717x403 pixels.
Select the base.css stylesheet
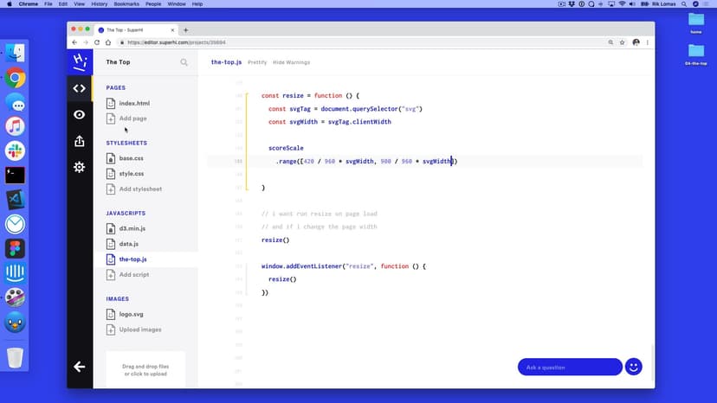[131, 158]
